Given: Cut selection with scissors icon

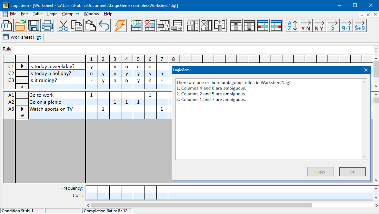Looking at the screenshot, I should click(63, 26).
